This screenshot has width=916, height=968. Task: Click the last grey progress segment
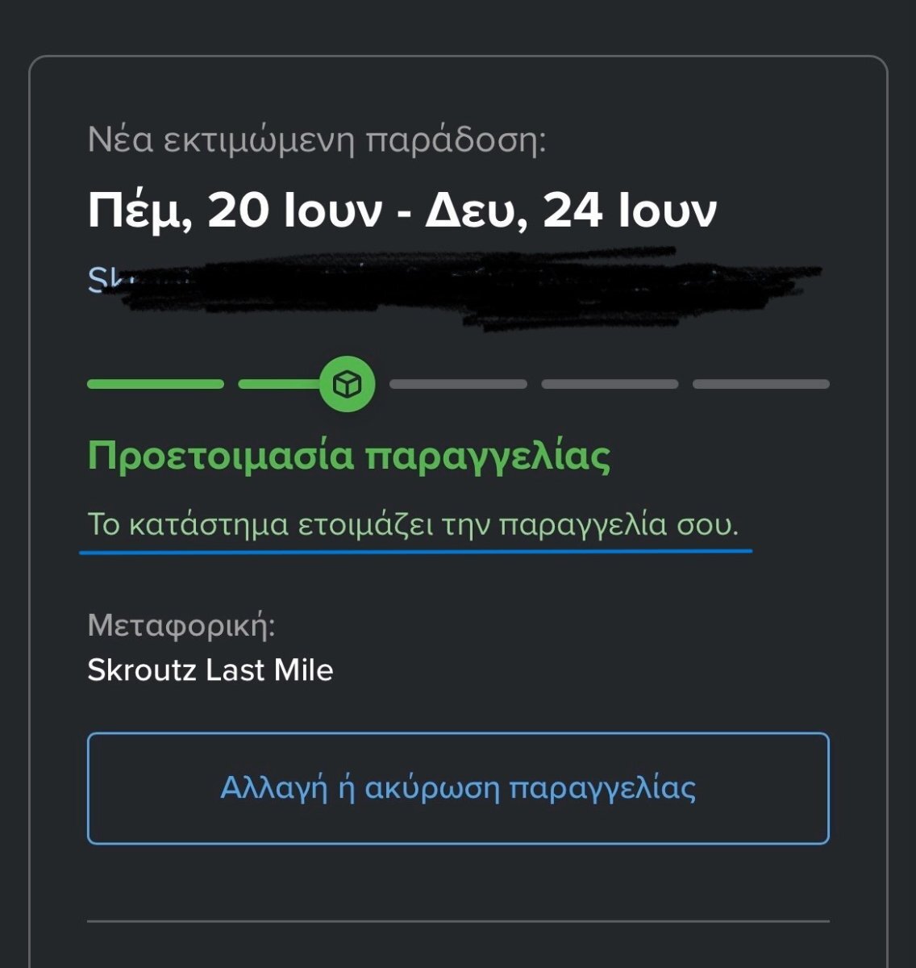[761, 384]
